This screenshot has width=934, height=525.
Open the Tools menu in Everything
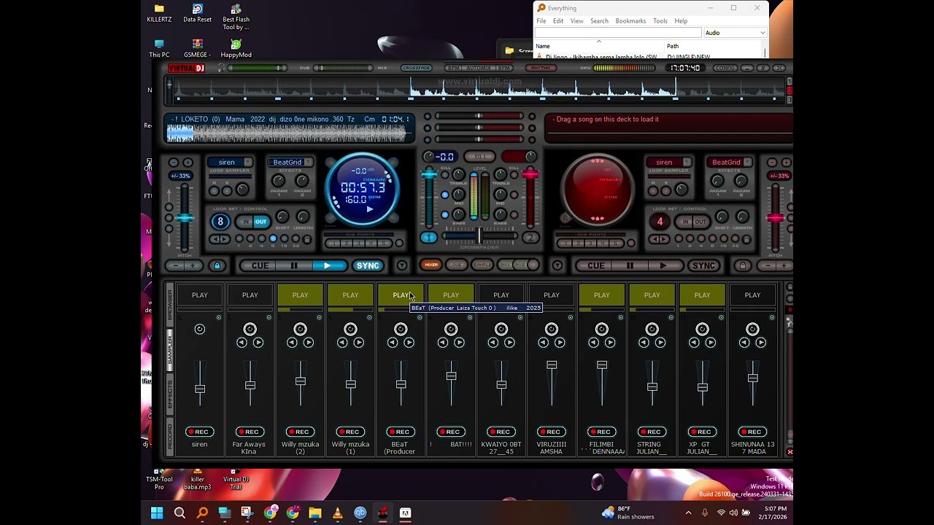click(660, 21)
